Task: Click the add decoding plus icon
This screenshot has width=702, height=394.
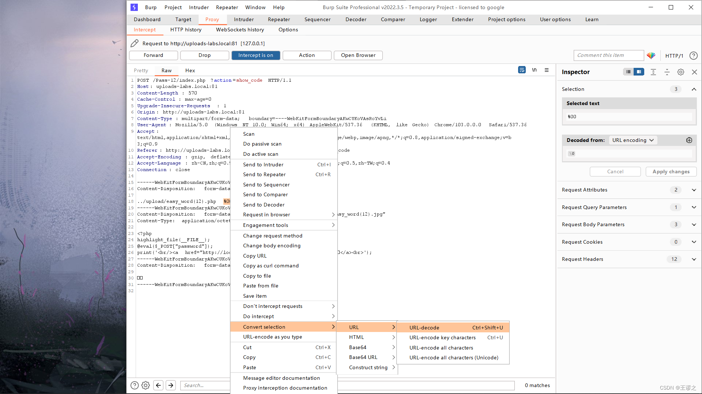Action: (689, 140)
